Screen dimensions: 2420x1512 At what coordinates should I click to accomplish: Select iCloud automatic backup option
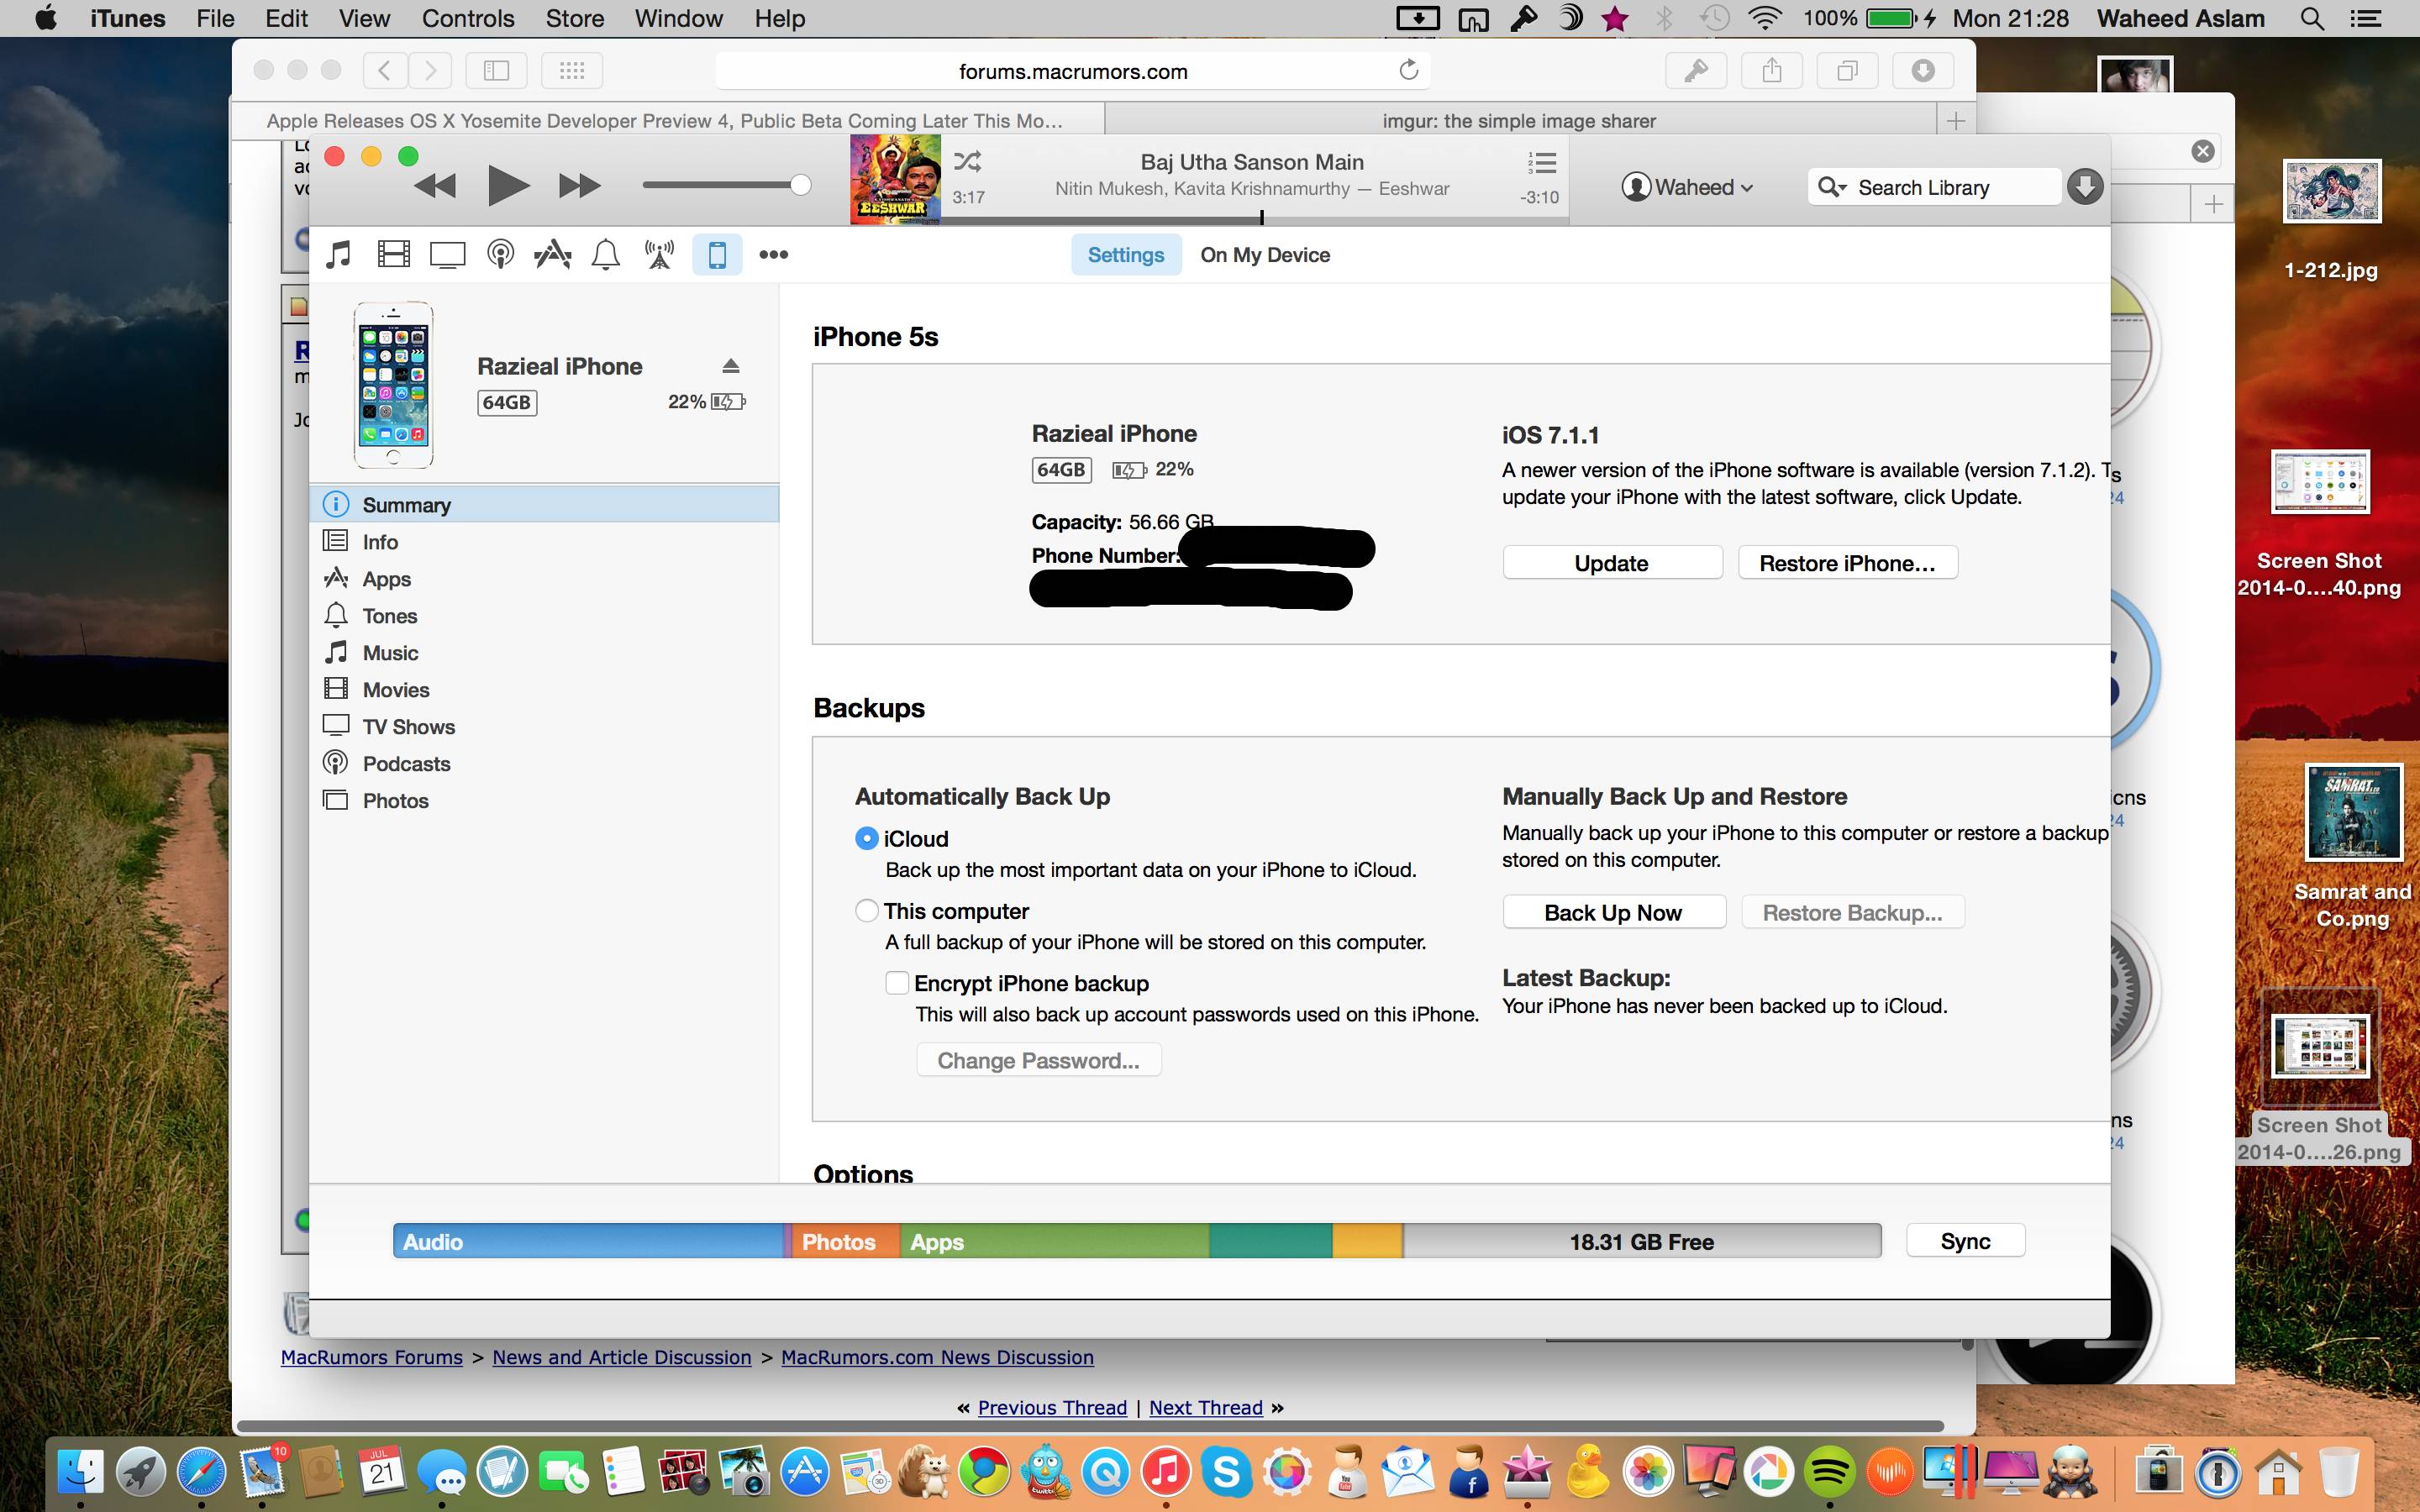867,838
